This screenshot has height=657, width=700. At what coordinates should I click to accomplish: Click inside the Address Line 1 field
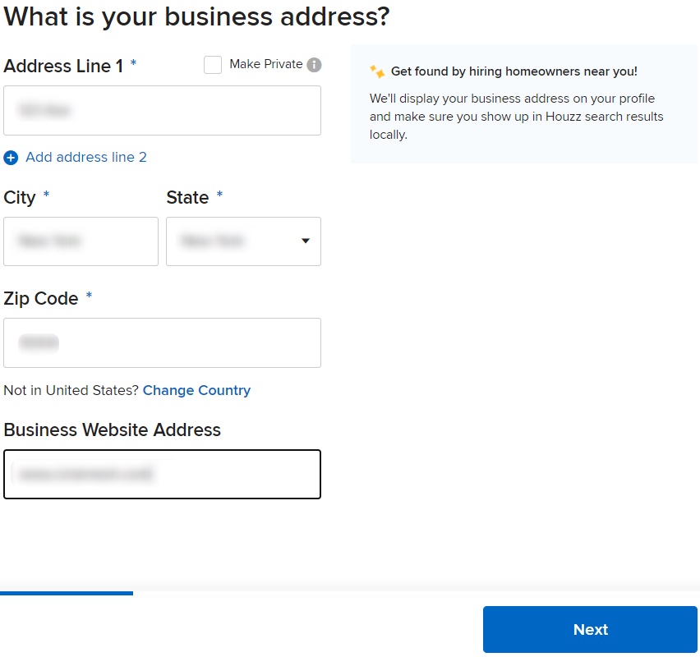coord(162,110)
